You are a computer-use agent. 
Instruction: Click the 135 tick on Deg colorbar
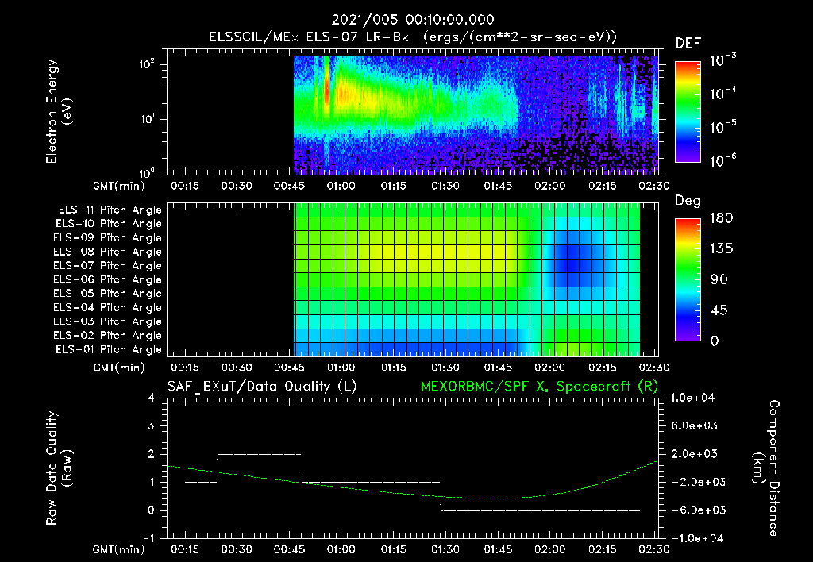tap(721, 248)
